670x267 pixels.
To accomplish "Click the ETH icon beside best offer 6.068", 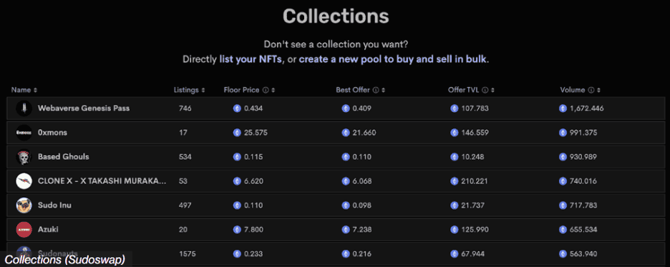I will 345,181.
